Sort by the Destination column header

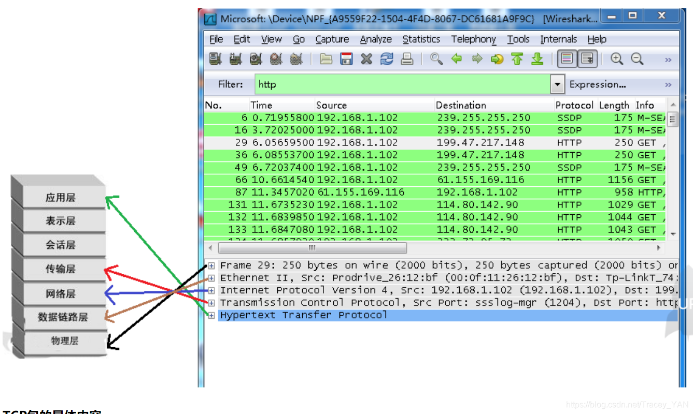pos(494,105)
